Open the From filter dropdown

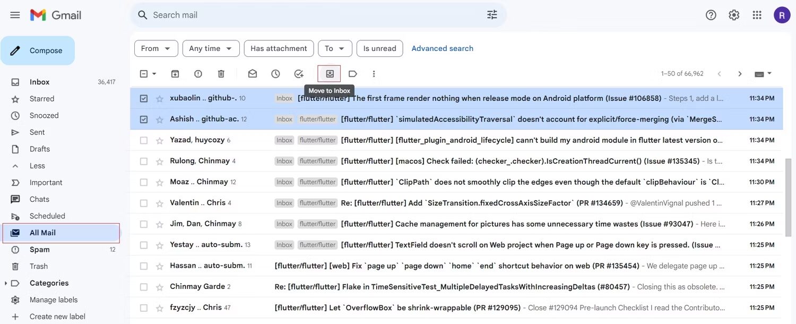point(156,48)
